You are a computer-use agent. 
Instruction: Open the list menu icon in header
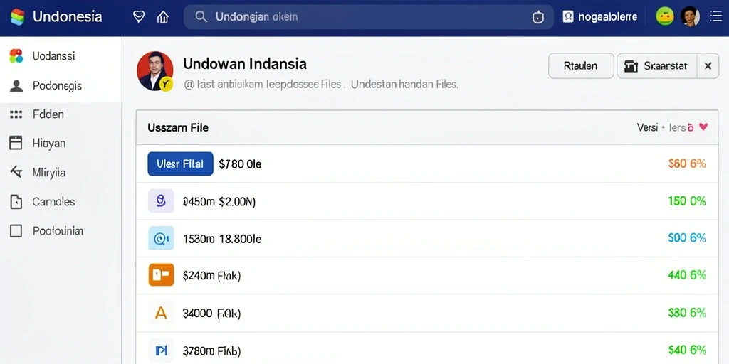coord(715,17)
